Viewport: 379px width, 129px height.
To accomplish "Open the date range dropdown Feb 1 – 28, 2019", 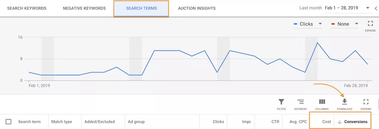I will 347,8.
